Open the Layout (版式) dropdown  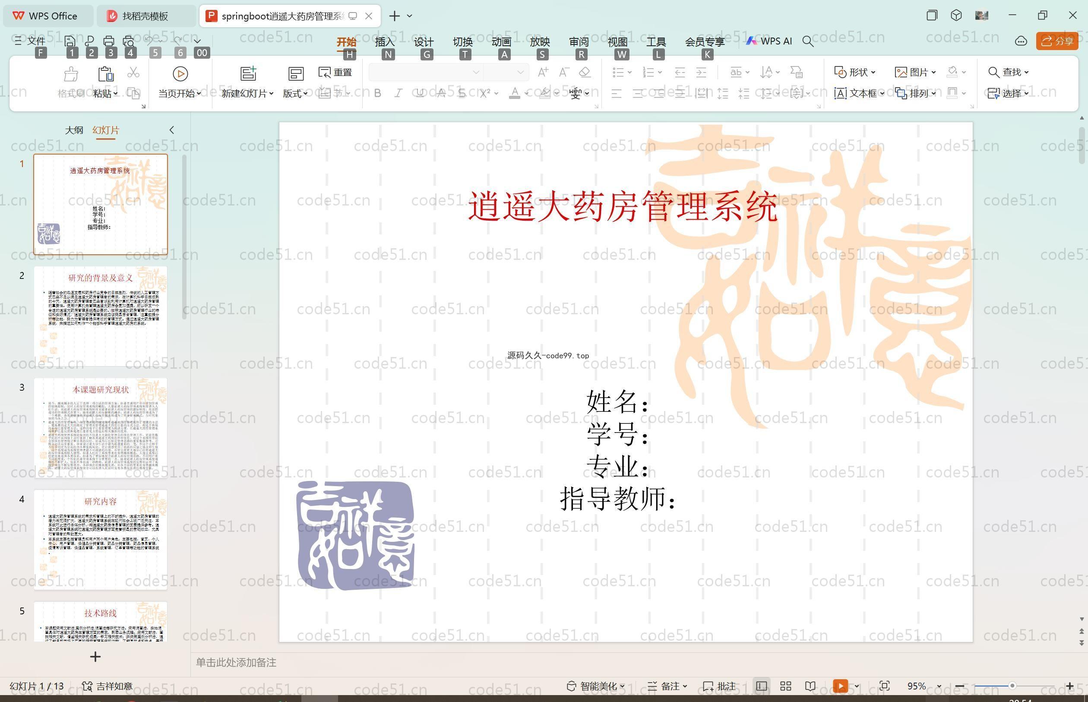[x=295, y=93]
